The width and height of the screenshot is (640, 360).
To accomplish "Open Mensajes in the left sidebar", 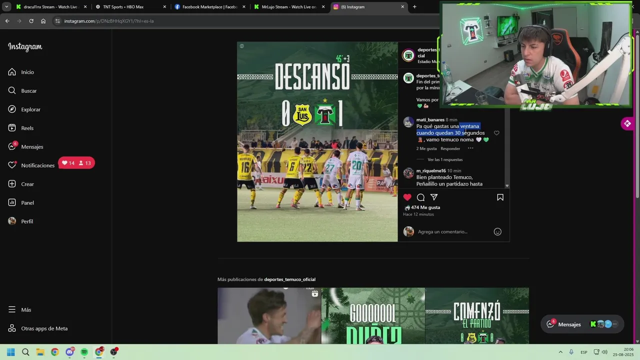I will [25, 146].
